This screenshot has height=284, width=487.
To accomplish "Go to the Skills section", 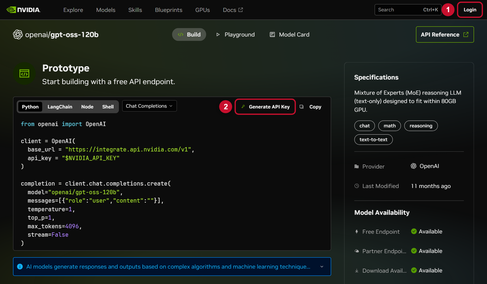I will click(135, 10).
